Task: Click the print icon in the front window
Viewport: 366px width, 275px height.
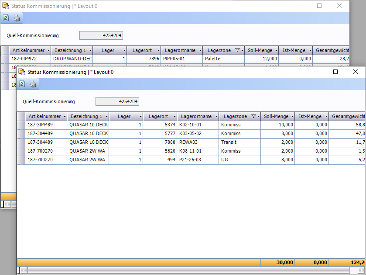Action: point(33,84)
